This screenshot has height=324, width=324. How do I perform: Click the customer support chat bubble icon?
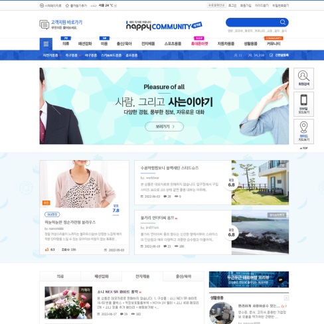click(44, 25)
